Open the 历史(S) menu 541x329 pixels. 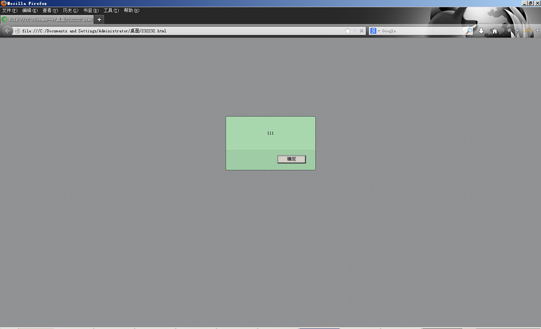point(71,11)
